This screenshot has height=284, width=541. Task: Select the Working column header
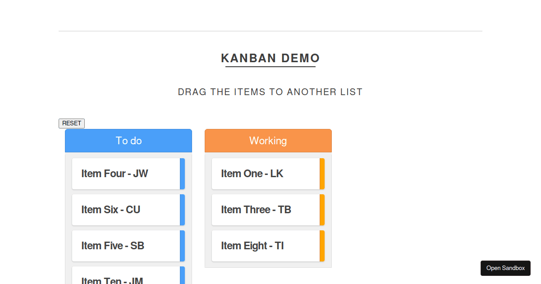point(268,140)
